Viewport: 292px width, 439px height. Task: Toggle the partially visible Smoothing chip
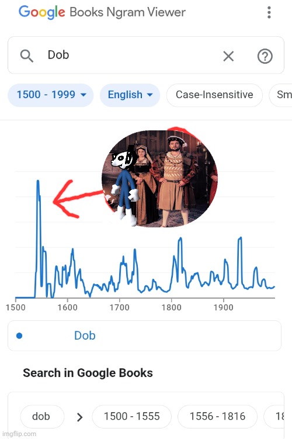[280, 95]
